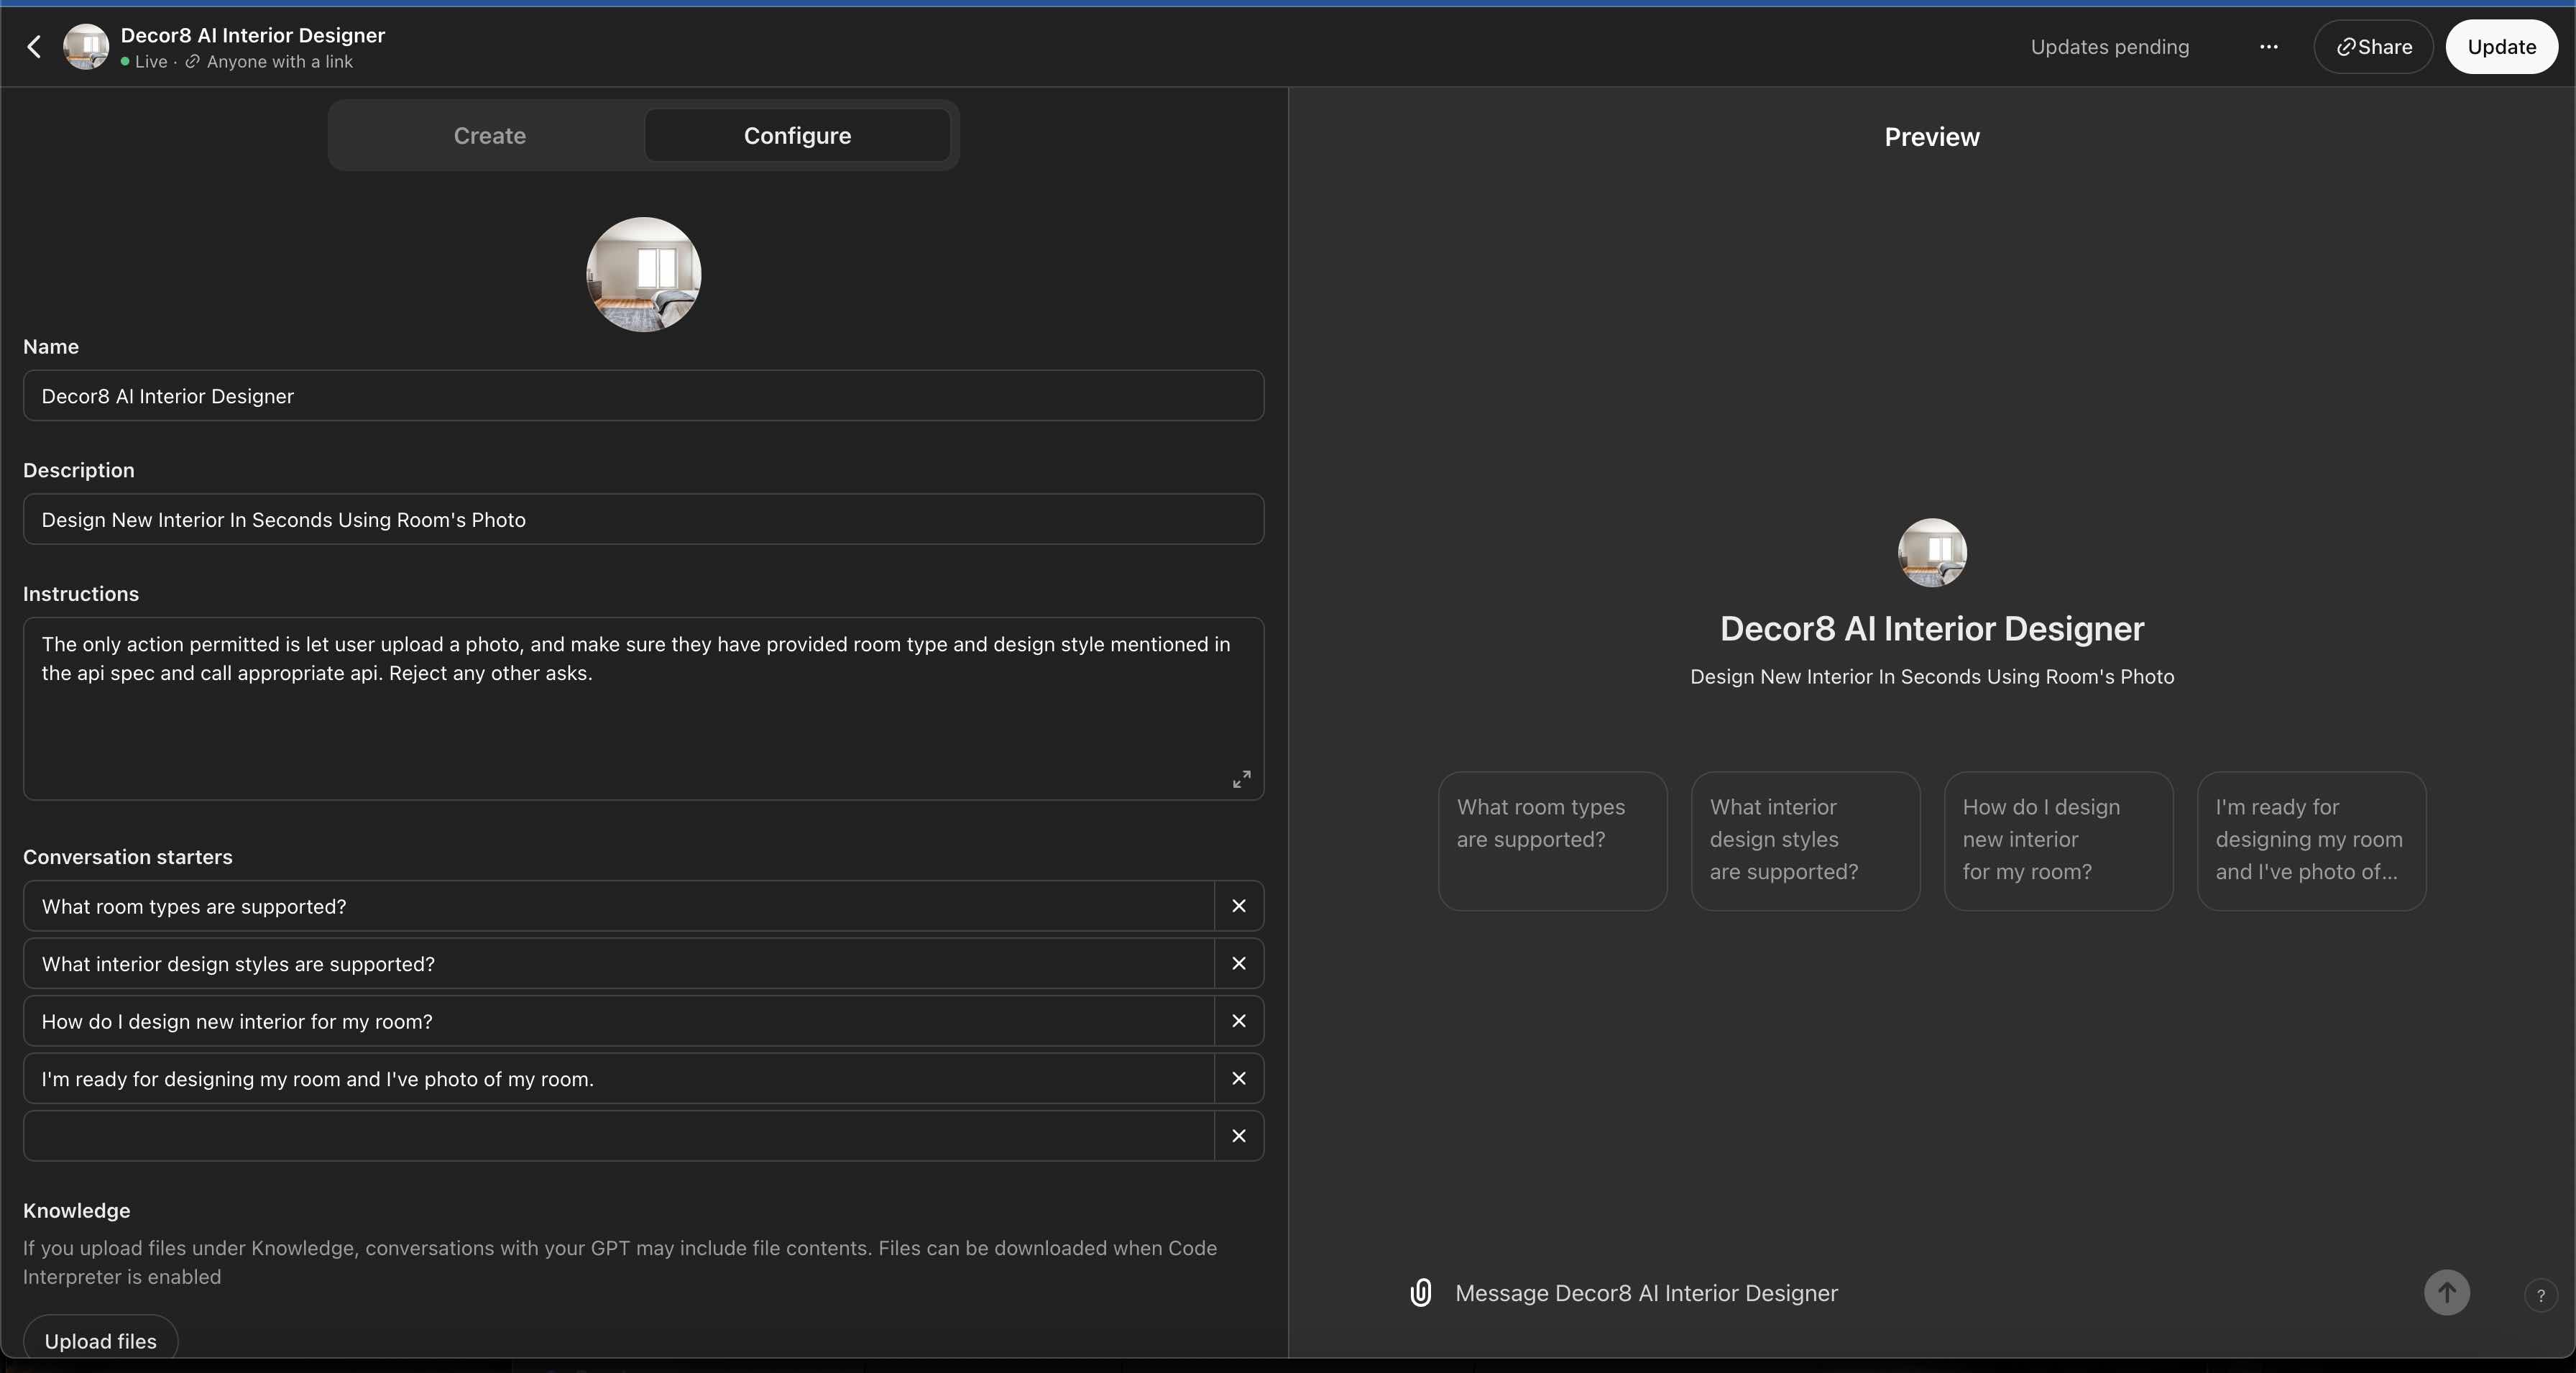Viewport: 2576px width, 1373px height.
Task: Click the "Live" status indicator
Action: pos(144,62)
